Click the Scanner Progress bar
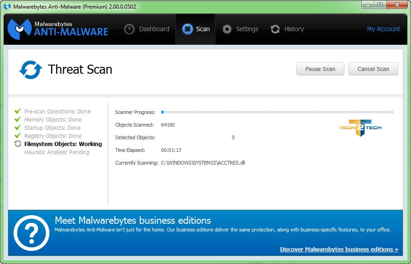 tap(278, 112)
